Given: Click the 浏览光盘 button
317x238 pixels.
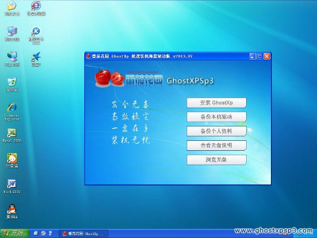Looking at the screenshot, I should tap(216, 160).
